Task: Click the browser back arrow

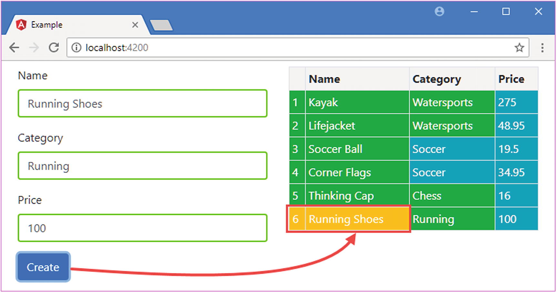Action: (x=14, y=48)
